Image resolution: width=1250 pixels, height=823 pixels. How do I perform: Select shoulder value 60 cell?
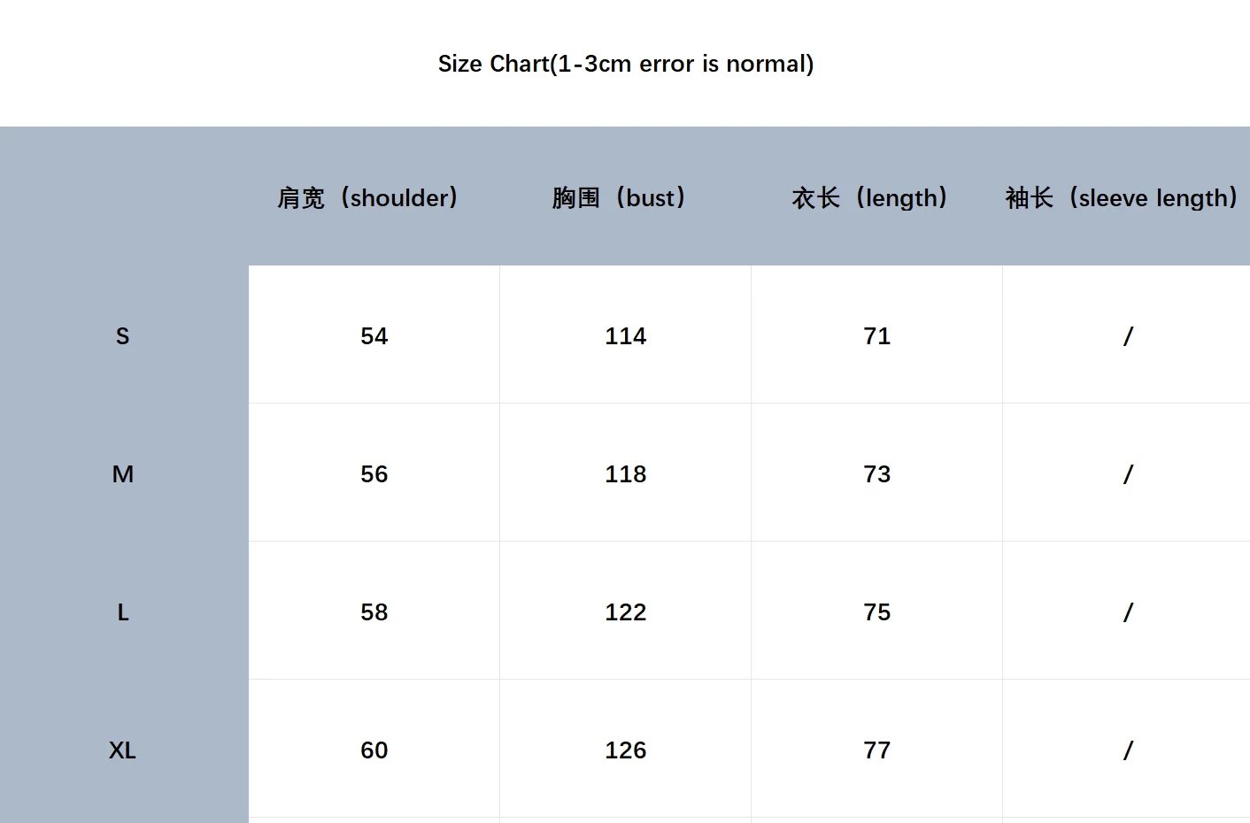[x=374, y=750]
